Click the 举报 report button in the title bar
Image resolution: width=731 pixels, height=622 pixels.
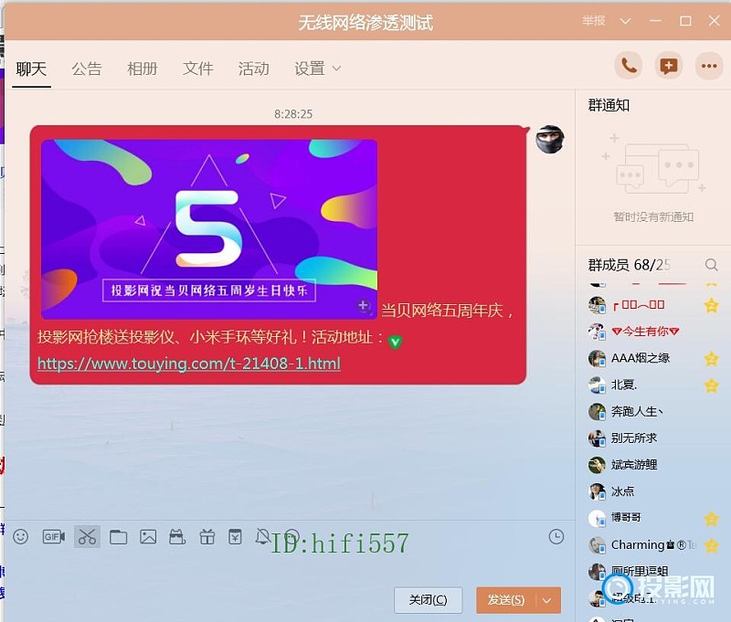point(593,21)
